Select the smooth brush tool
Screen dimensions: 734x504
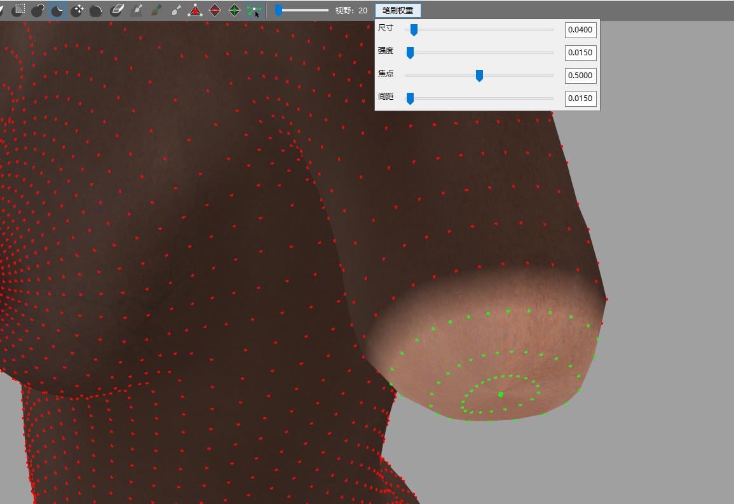tap(97, 10)
